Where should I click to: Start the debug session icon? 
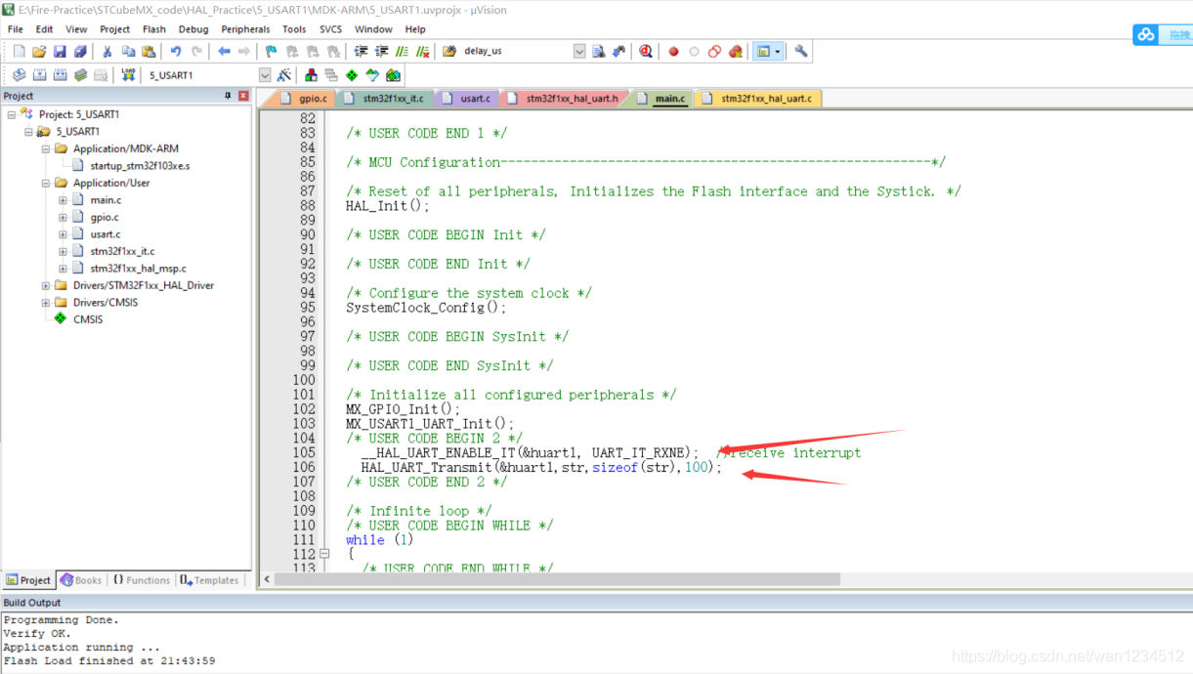point(646,52)
